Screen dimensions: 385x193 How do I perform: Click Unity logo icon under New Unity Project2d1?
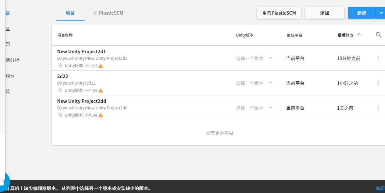[x=59, y=65]
